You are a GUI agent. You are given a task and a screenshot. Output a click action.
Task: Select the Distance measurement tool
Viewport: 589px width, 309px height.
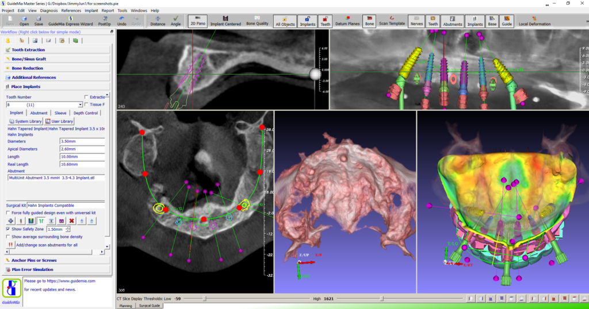coord(158,21)
